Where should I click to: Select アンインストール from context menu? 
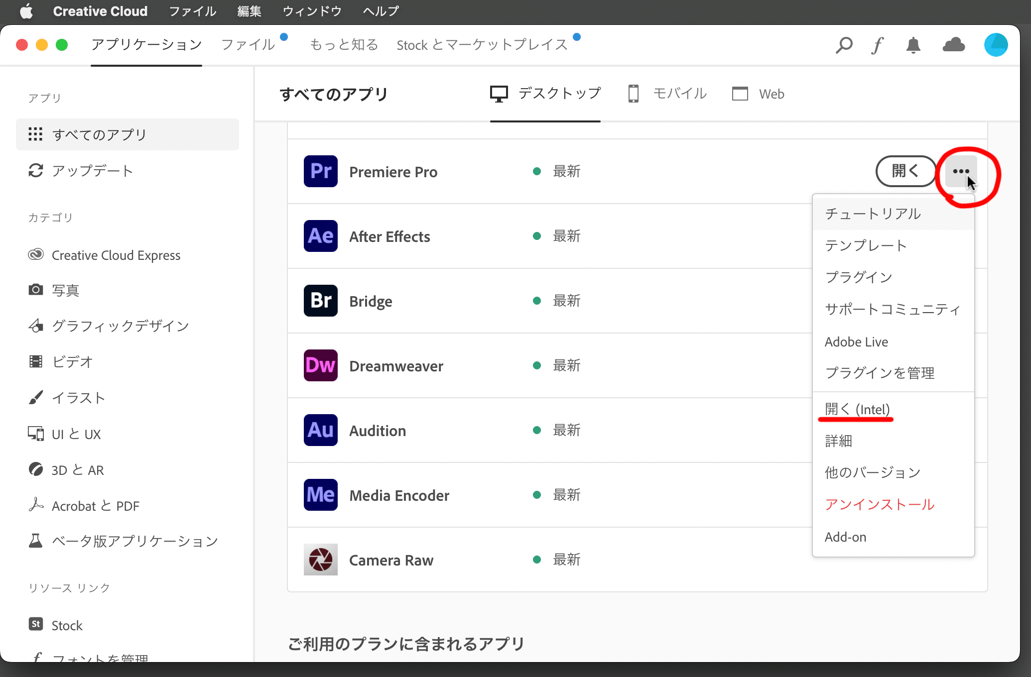[x=879, y=505]
